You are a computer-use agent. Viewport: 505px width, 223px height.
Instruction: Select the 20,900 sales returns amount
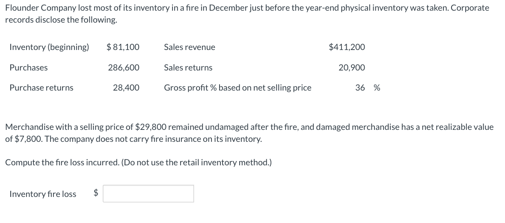tap(352, 67)
